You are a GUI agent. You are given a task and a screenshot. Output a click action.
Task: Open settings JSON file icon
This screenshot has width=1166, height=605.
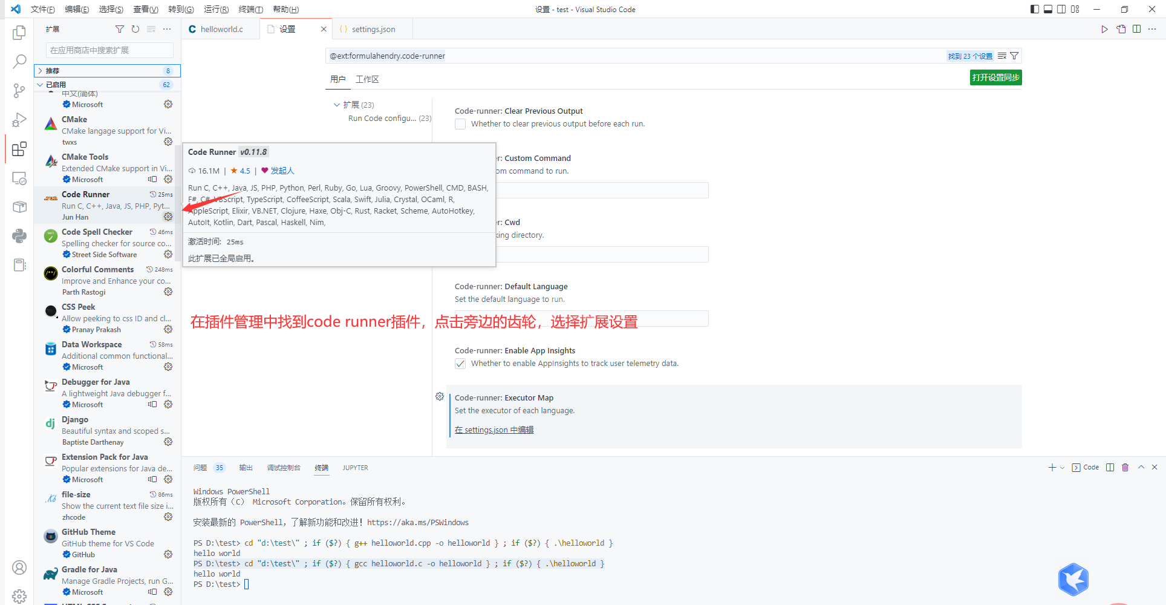point(1121,29)
